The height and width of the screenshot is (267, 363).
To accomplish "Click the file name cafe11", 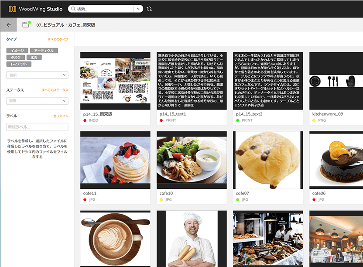I will point(90,193).
